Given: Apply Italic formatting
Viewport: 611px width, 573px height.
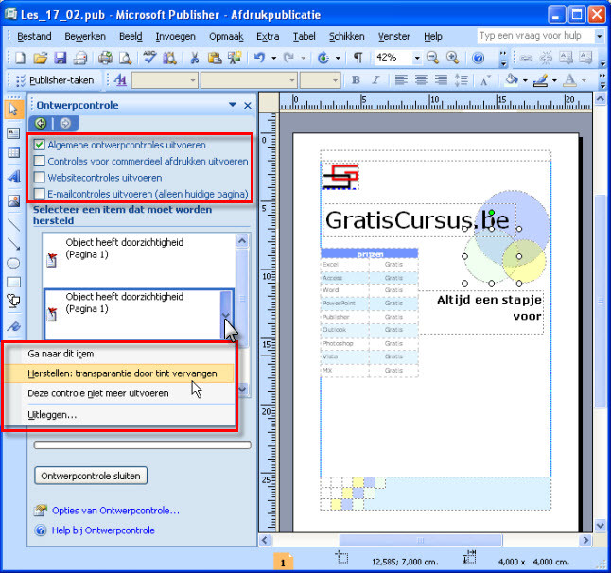Looking at the screenshot, I should [x=375, y=80].
